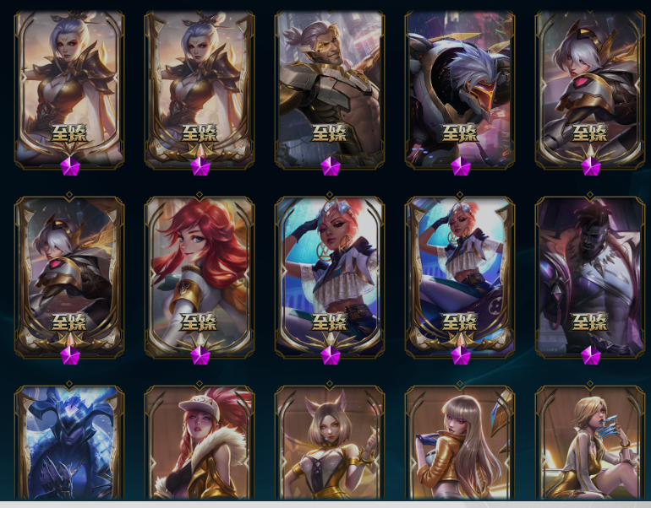Open the blue dragon-armored champion card
The image size is (651, 508).
[x=69, y=442]
